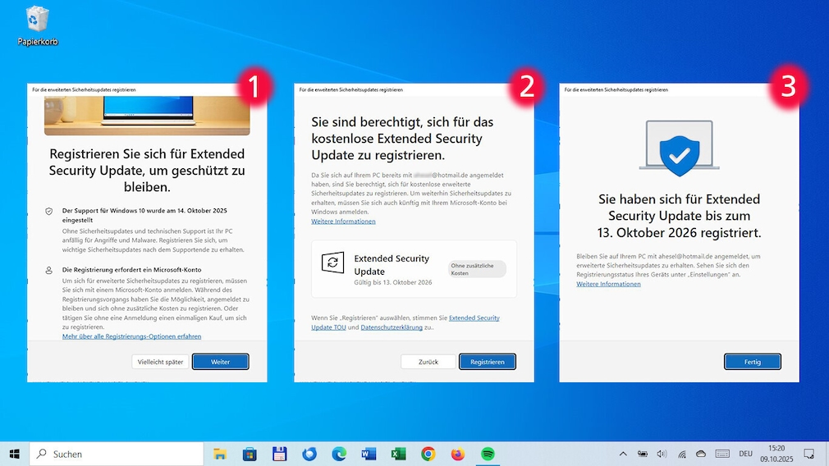Click the Suchen taskbar search box
This screenshot has height=466, width=829.
click(x=115, y=454)
